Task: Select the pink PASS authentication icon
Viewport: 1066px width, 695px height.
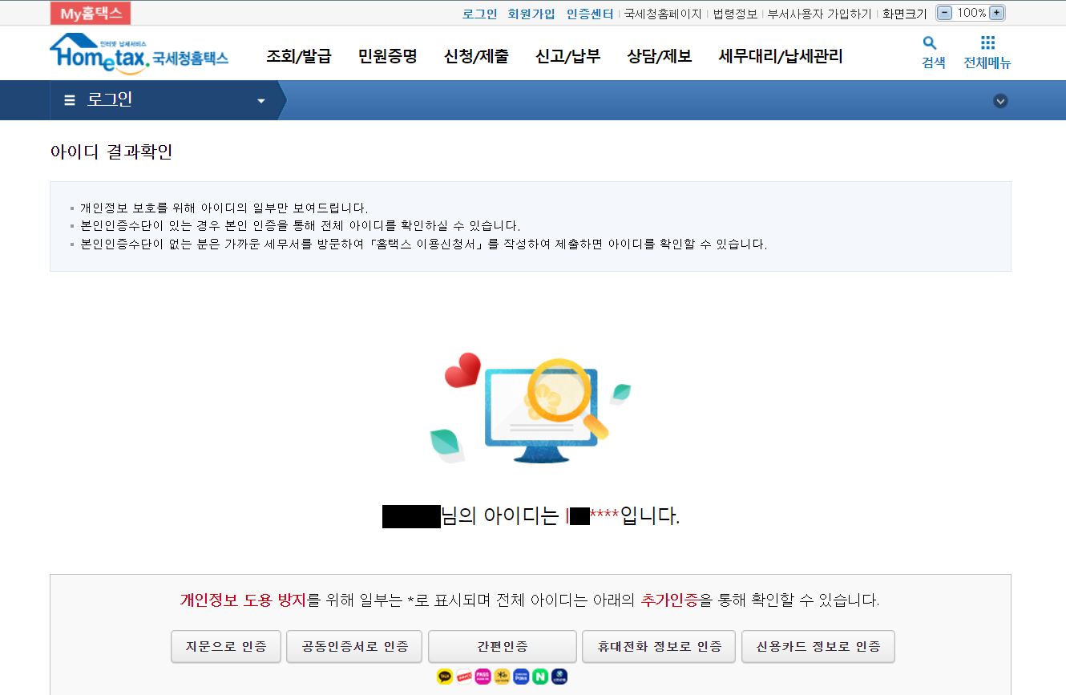Action: (x=483, y=677)
